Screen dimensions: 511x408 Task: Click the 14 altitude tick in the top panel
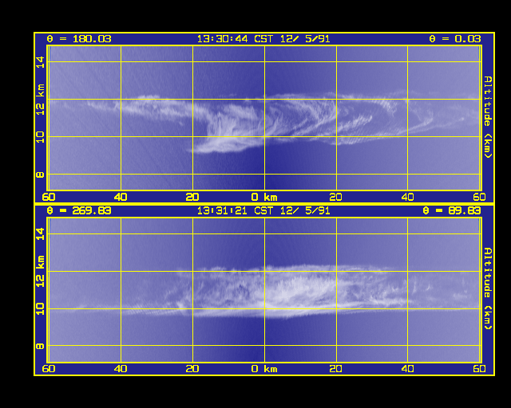tap(40, 62)
